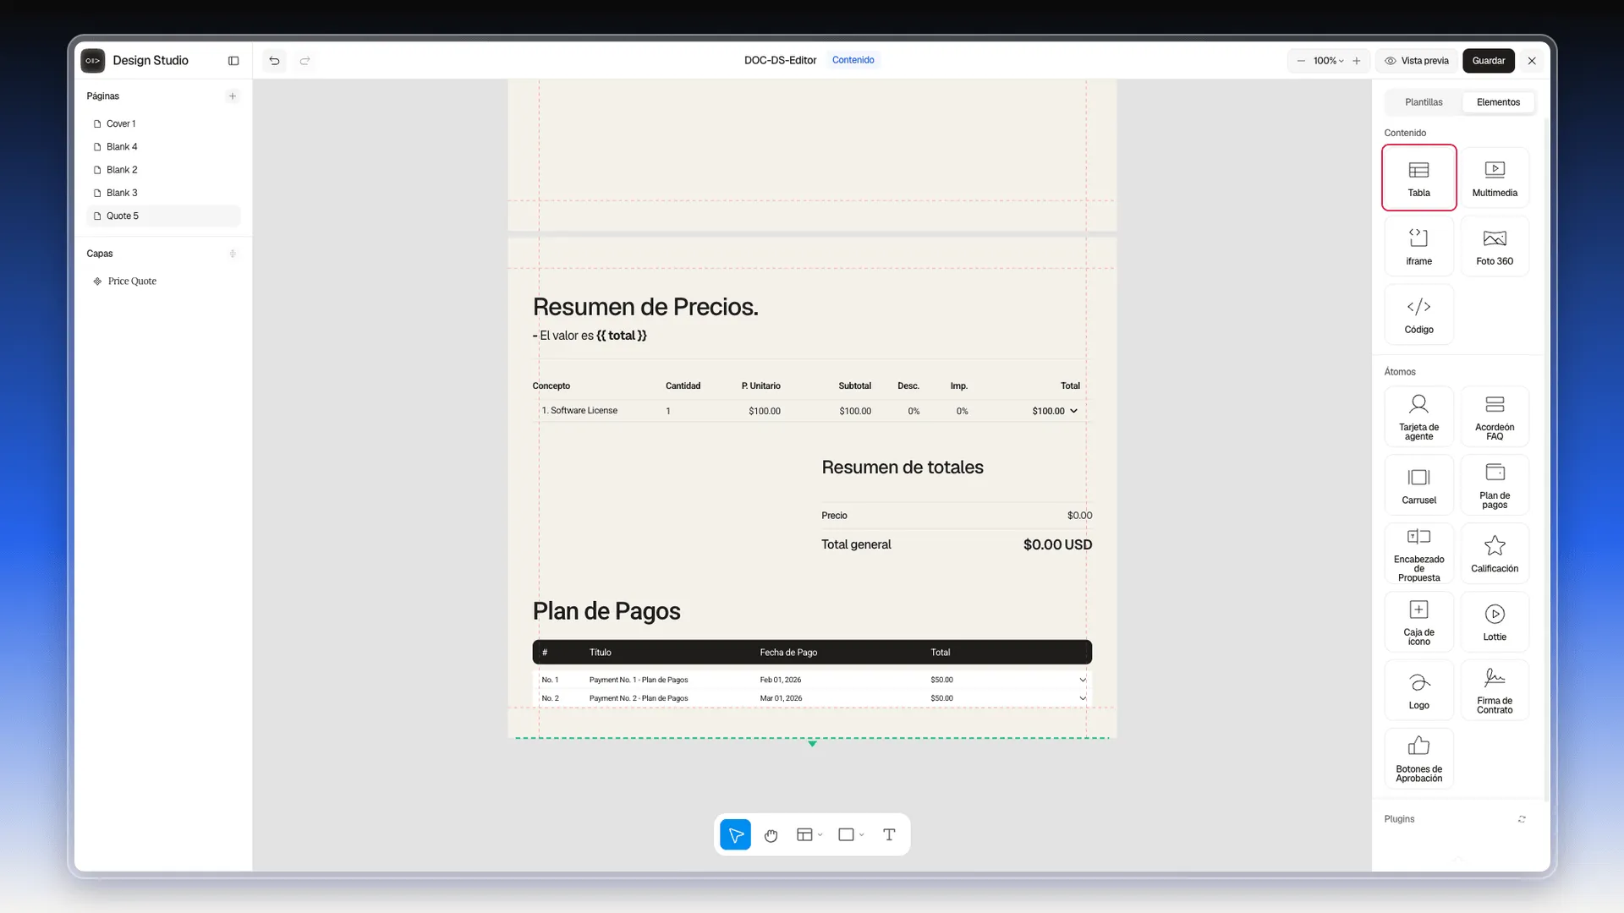
Task: Click the Guardar button
Action: 1489,61
